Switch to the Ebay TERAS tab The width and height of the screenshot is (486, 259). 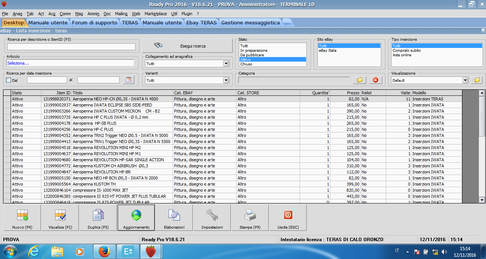[x=202, y=22]
